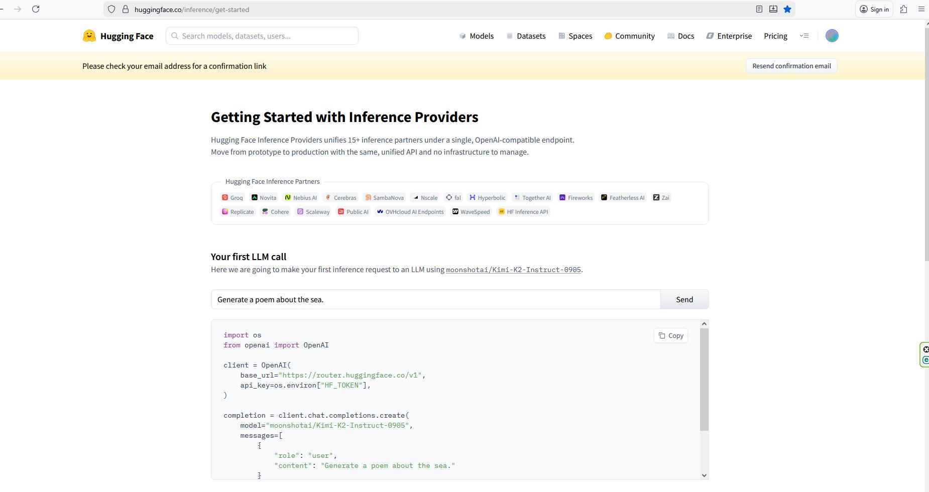
Task: Focus the search models input field
Action: 262,36
